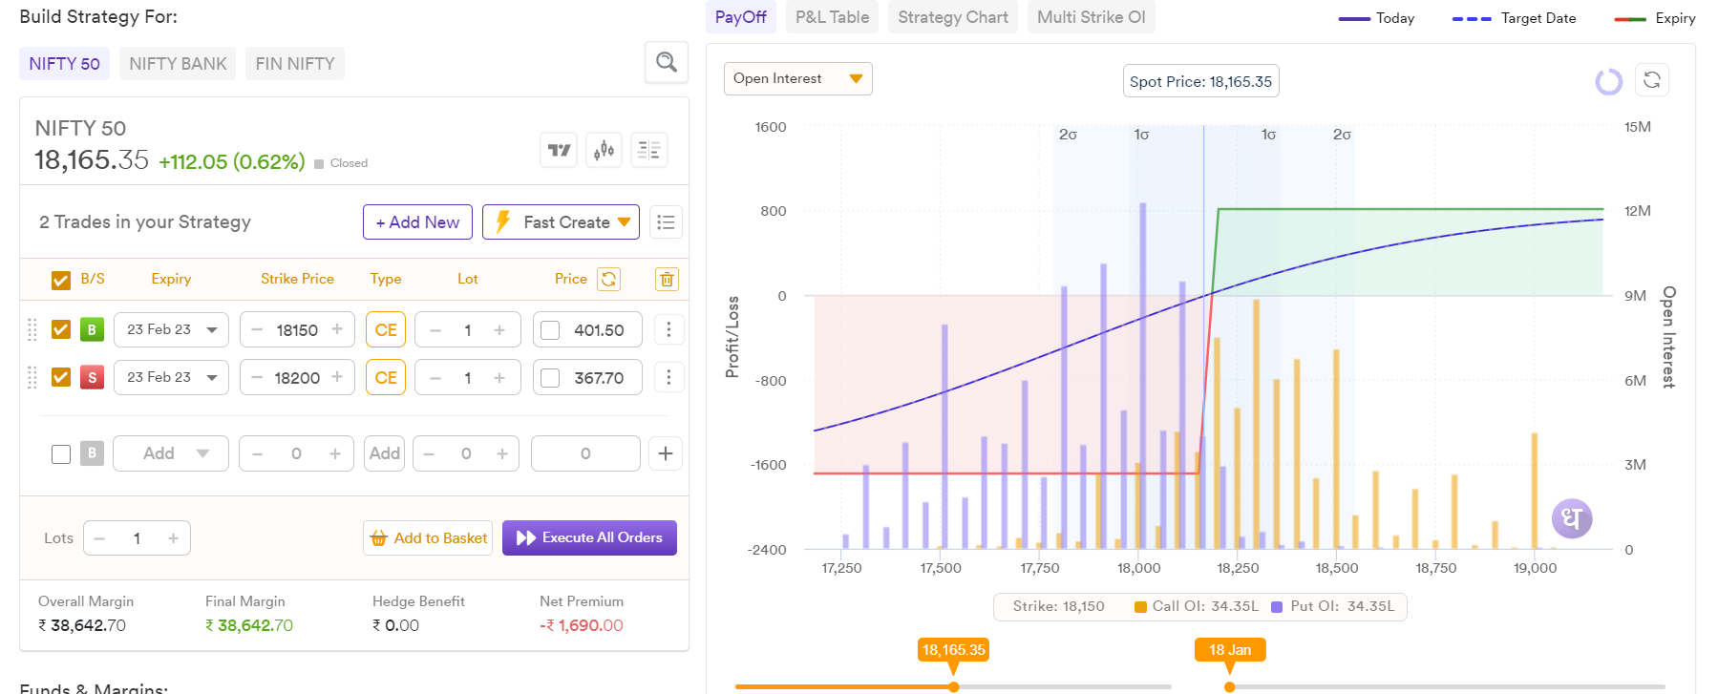Increase strike price 18150
Screen dimensions: 1718x694
[x=337, y=329]
